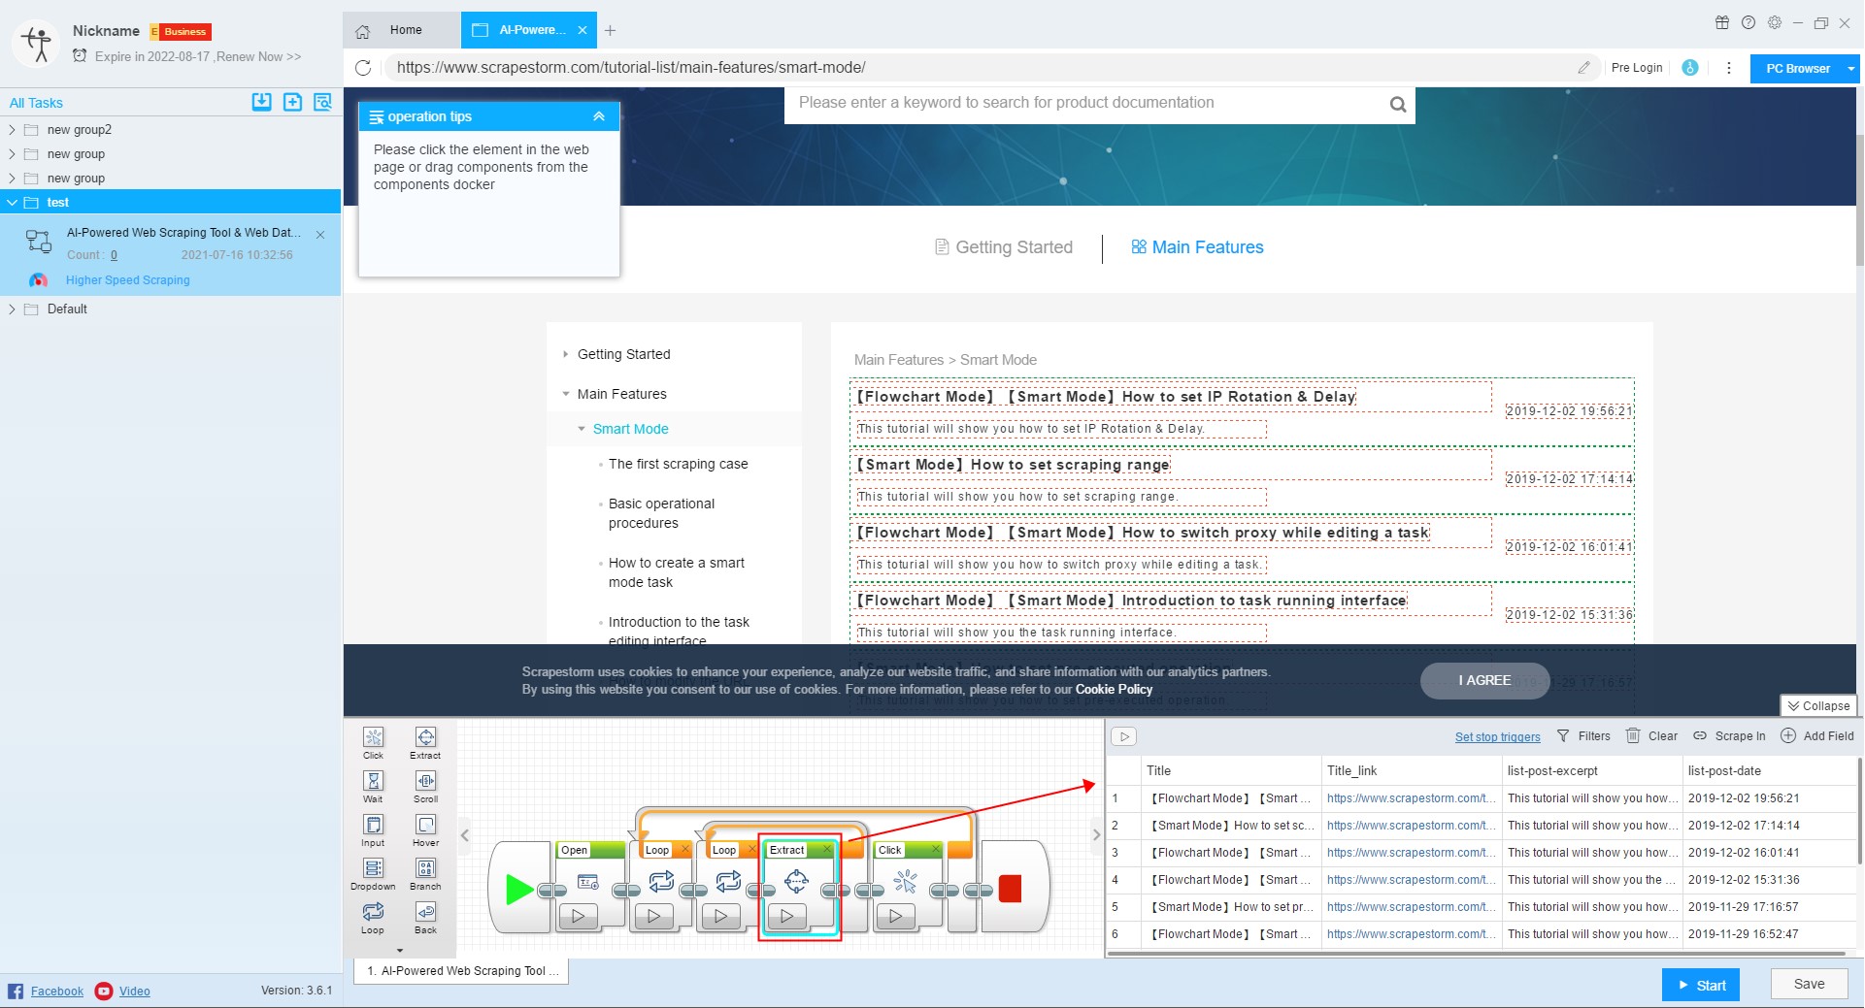The width and height of the screenshot is (1865, 1008).
Task: Expand the new group2 folder
Action: point(12,130)
